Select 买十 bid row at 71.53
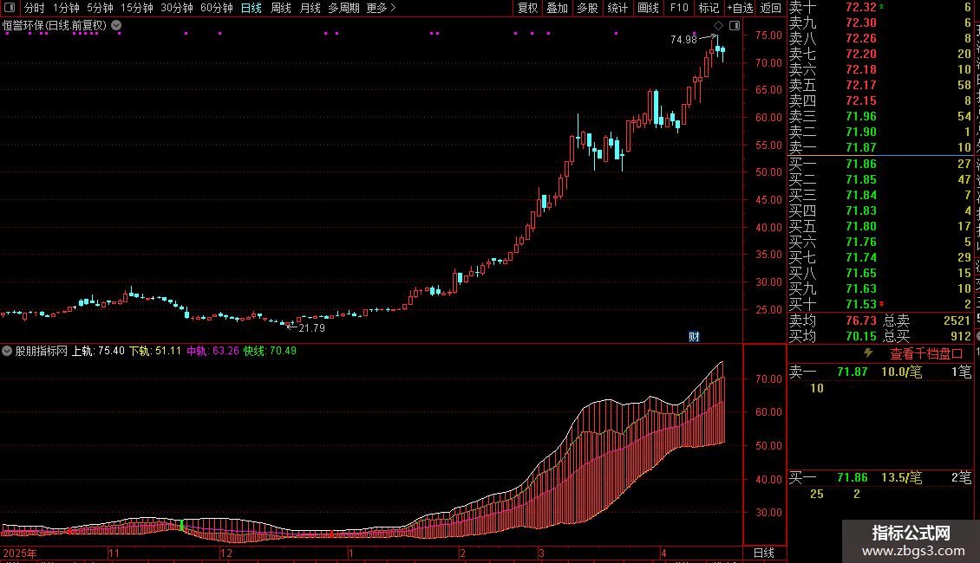The width and height of the screenshot is (980, 563). tap(880, 304)
